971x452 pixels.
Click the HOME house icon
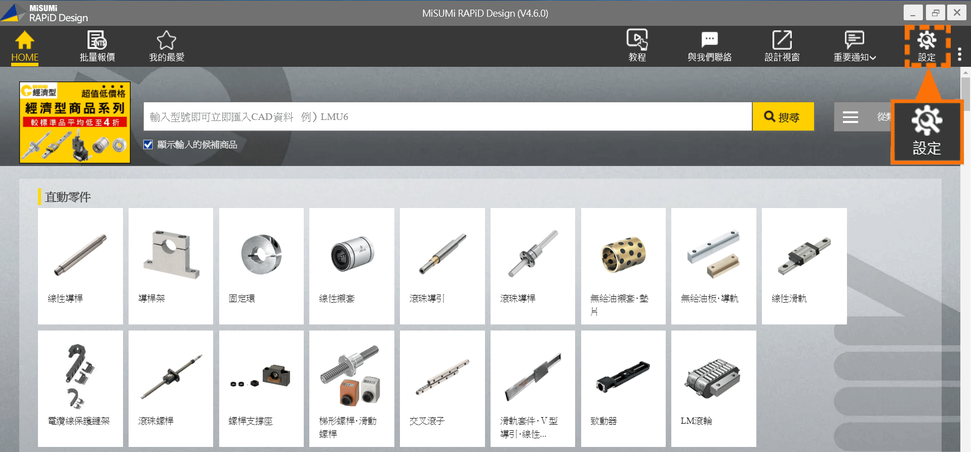tap(24, 40)
